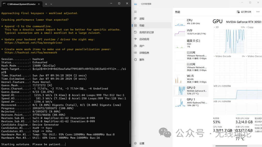The width and height of the screenshot is (262, 147).
Task: Click the Run new task (运行新任务) button
Action: pyautogui.click(x=244, y=12)
